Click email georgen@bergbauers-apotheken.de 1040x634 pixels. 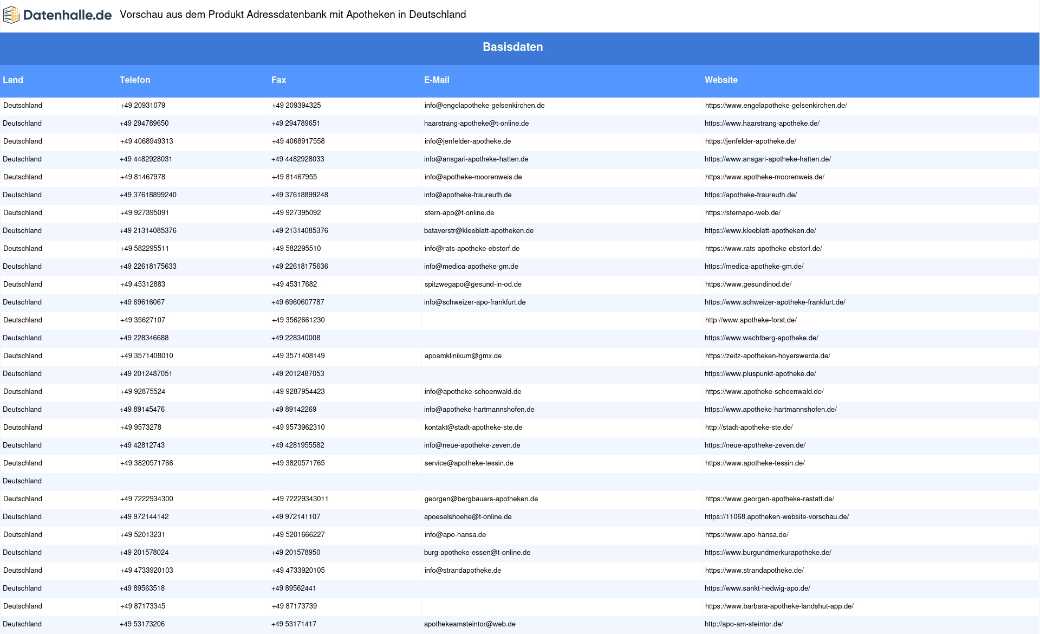pos(482,499)
